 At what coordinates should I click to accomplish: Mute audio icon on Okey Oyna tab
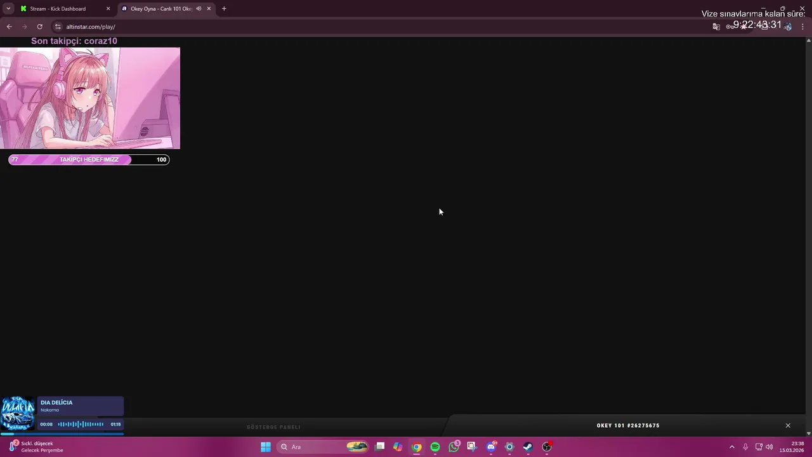tap(199, 9)
